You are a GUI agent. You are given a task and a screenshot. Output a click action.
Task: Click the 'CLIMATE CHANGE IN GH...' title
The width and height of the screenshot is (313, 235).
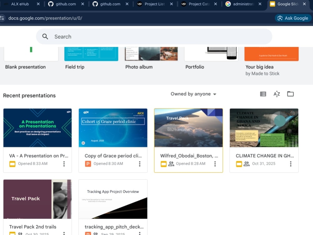click(265, 156)
